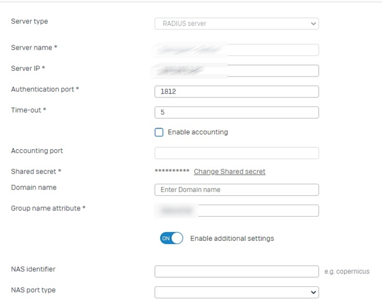Viewport: 382px width, 306px height.
Task: Click the Enter Domain name field
Action: point(237,189)
